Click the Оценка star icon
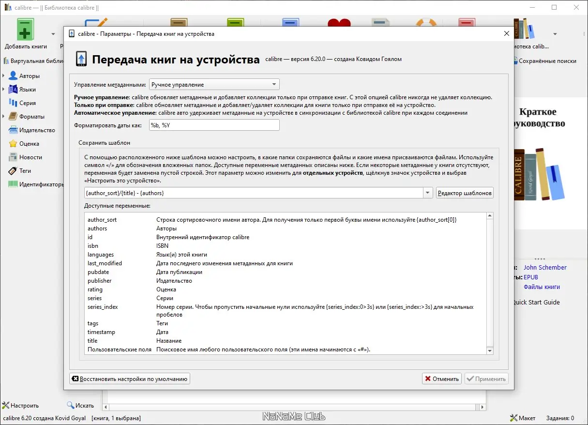Image resolution: width=588 pixels, height=425 pixels. pos(13,144)
